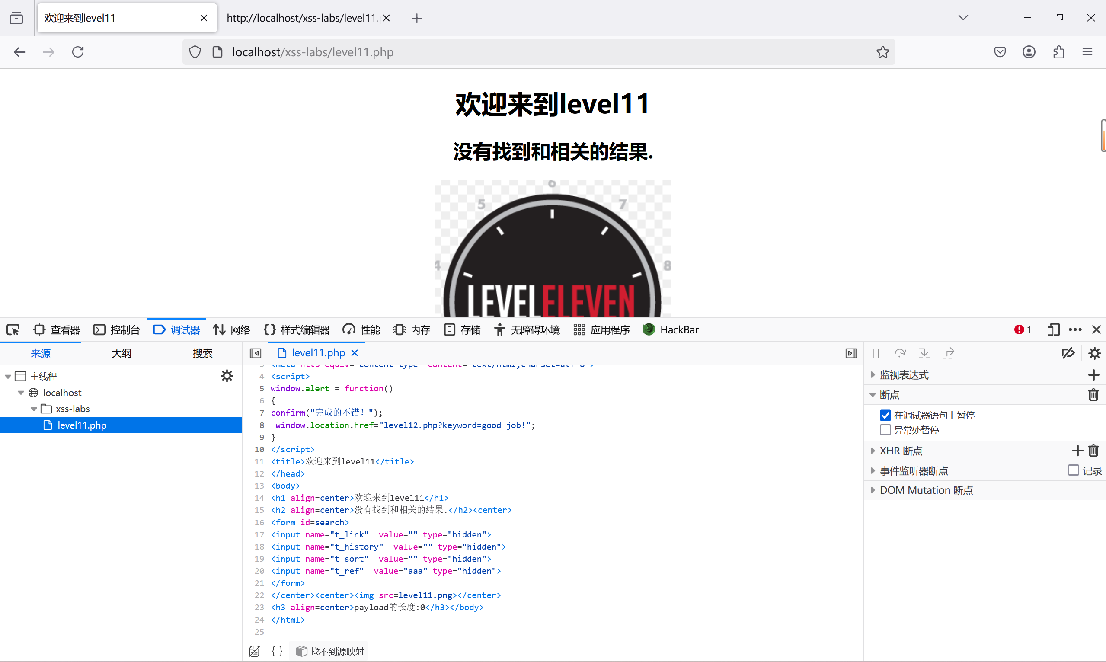Open the HackBar devtools panel

pos(671,329)
